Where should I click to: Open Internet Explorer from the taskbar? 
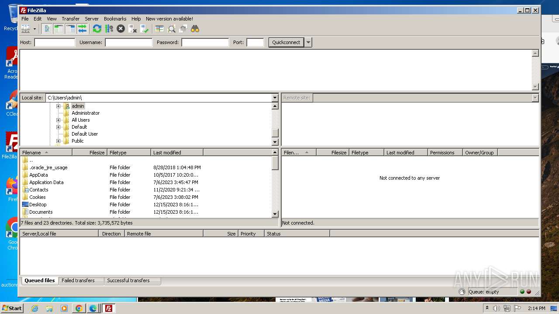(35, 308)
